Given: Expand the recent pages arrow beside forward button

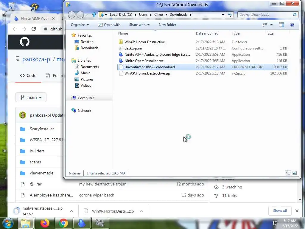Looking at the screenshot, I should pos(86,15).
